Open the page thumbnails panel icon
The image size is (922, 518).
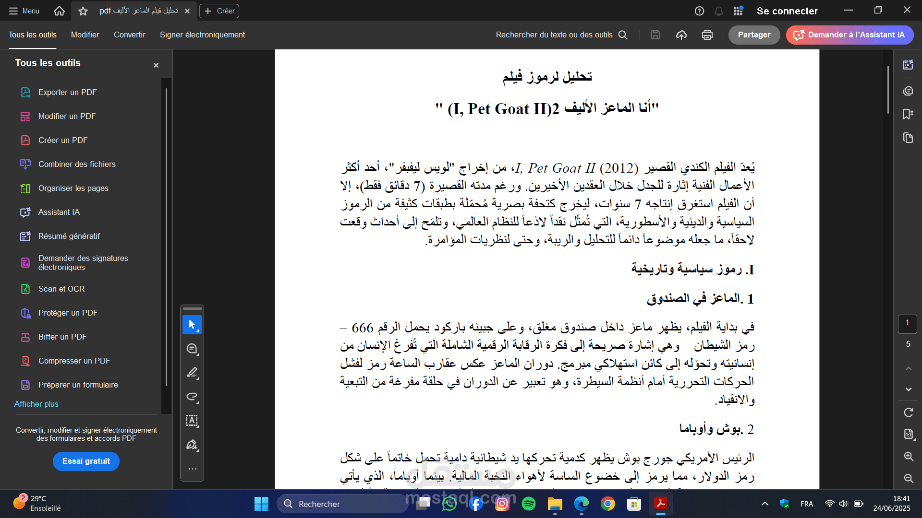click(908, 138)
